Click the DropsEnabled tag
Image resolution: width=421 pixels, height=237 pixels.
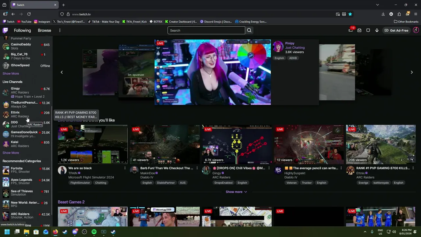click(223, 183)
